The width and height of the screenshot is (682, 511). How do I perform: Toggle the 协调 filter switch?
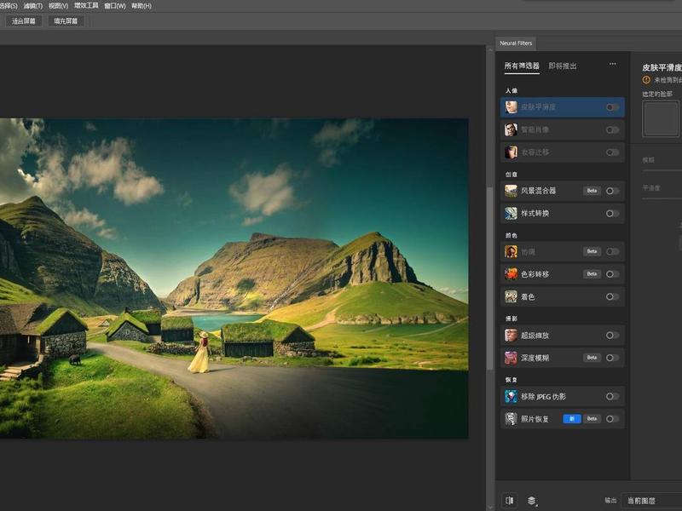(x=612, y=251)
